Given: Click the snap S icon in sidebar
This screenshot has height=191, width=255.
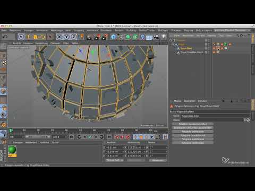Looking at the screenshot, I should click(x=3, y=115).
